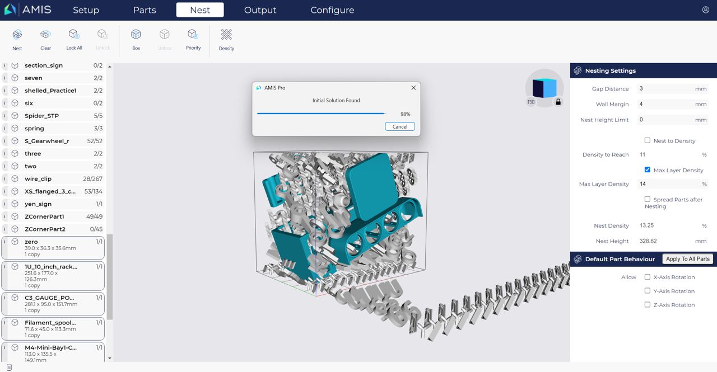Screen dimensions: 717x372
Task: Click the Apply To All Parts button
Action: pyautogui.click(x=688, y=259)
